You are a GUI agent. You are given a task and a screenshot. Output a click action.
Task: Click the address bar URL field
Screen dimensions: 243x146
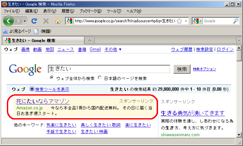(x=125, y=21)
